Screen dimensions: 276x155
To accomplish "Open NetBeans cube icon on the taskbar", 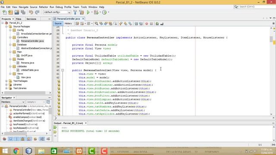I will [x=29, y=151].
